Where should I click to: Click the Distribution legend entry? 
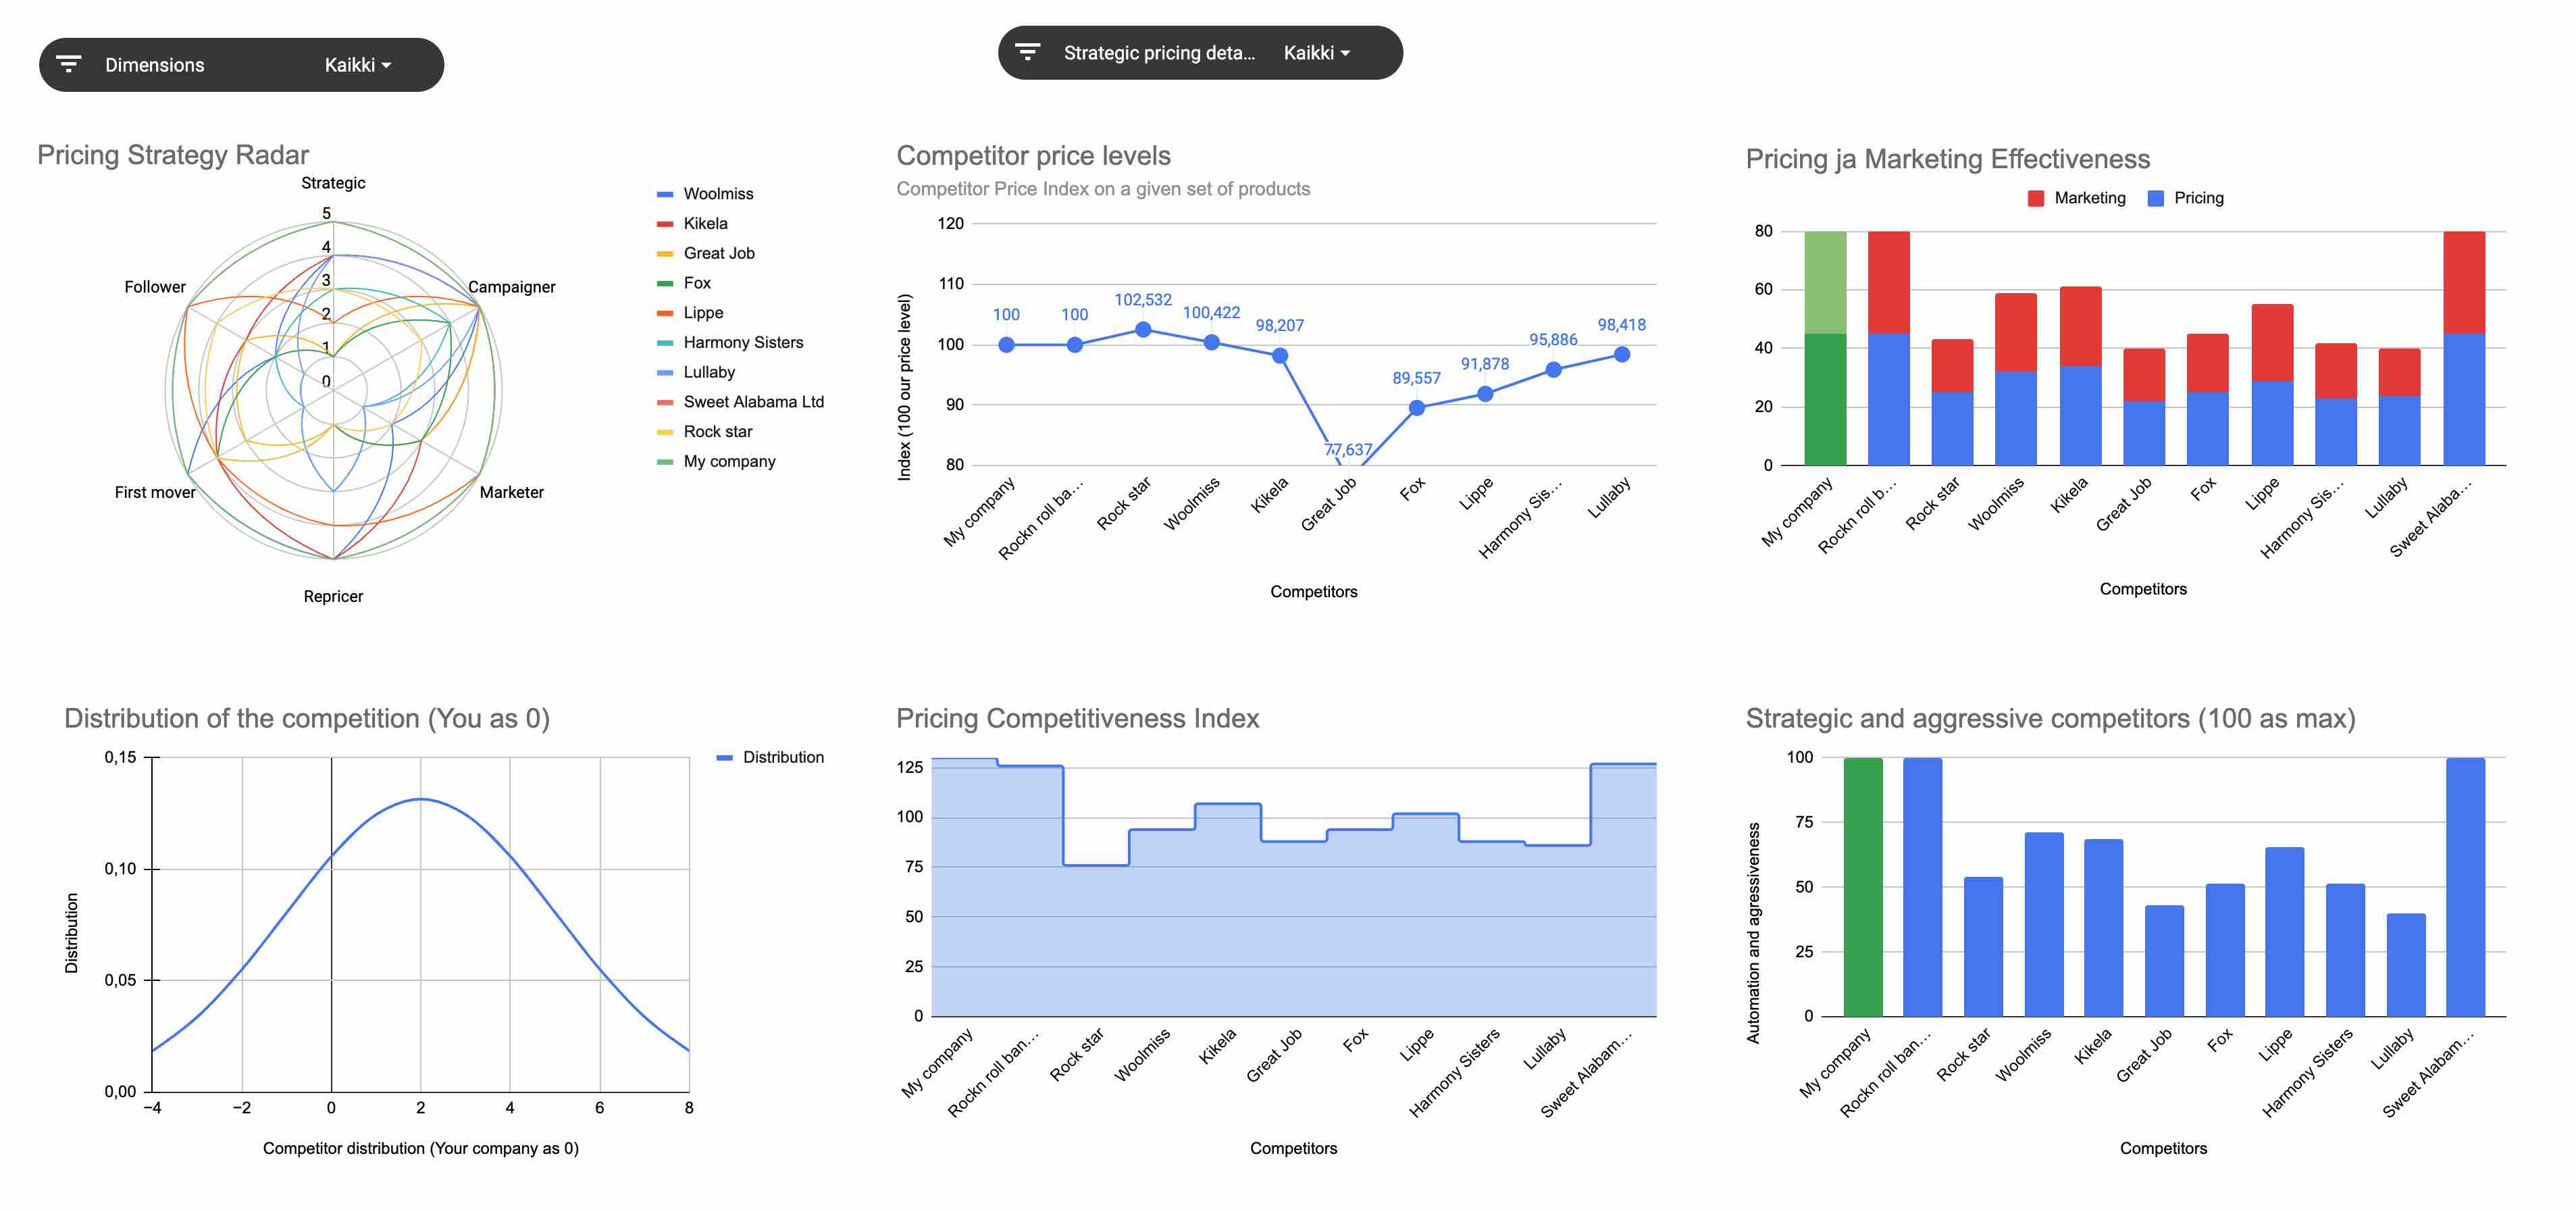pyautogui.click(x=770, y=757)
